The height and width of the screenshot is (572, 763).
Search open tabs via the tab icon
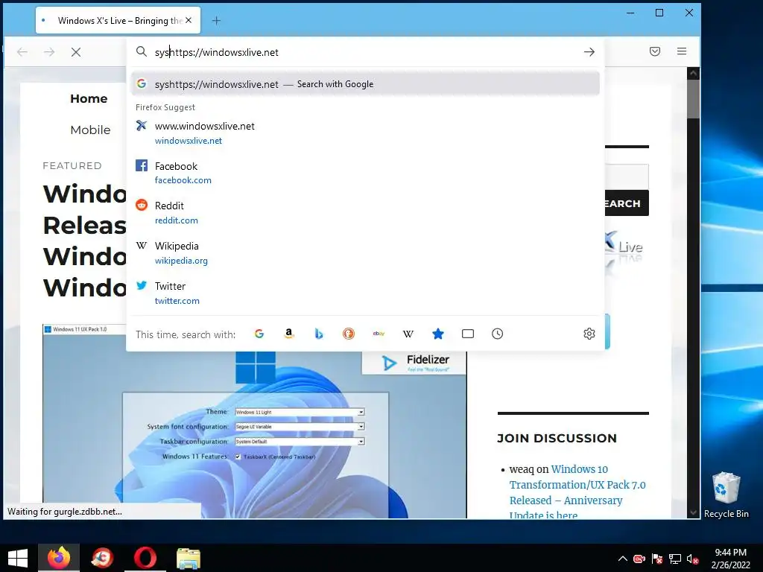click(468, 334)
